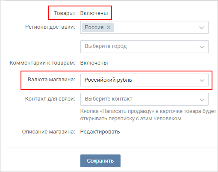218x172 pixels.
Task: Click the Написать продавцу hint text
Action: tap(148, 115)
